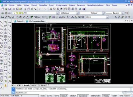The height and width of the screenshot is (97, 133).
Task: Click the Save icon in the top toolbar
Action: pyautogui.click(x=10, y=9)
